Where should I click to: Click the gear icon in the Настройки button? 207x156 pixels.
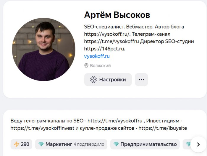pos(93,80)
